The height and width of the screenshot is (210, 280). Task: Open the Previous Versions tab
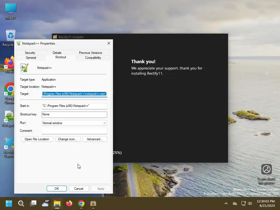(x=90, y=53)
